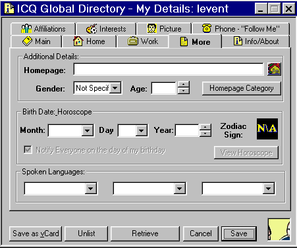297x248 pixels.
Task: Open the Month dropdown list
Action: click(88, 131)
